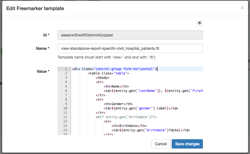The image size is (250, 154).
Task: Click line number 5 in the gutter
Action: 66,86
